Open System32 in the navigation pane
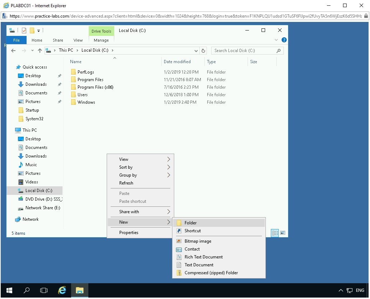This screenshot has width=370, height=299. (x=34, y=118)
